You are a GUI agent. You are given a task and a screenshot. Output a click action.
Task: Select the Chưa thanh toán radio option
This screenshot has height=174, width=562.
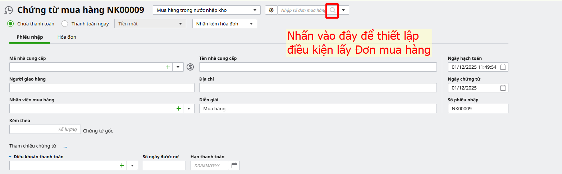pyautogui.click(x=11, y=24)
